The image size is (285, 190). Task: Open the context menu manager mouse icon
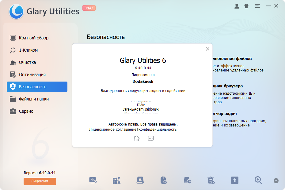click(x=164, y=180)
